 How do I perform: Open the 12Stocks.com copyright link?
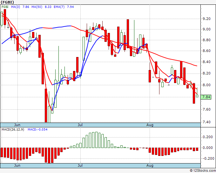tap(203, 171)
